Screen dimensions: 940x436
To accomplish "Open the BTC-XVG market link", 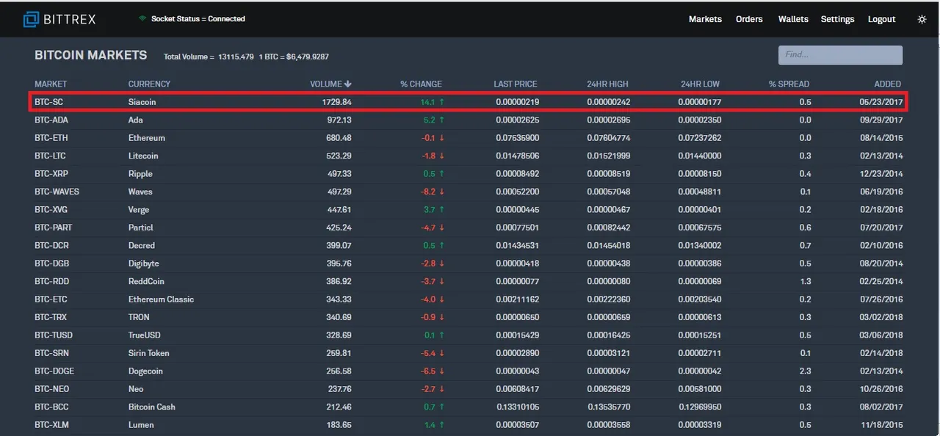I will (51, 210).
